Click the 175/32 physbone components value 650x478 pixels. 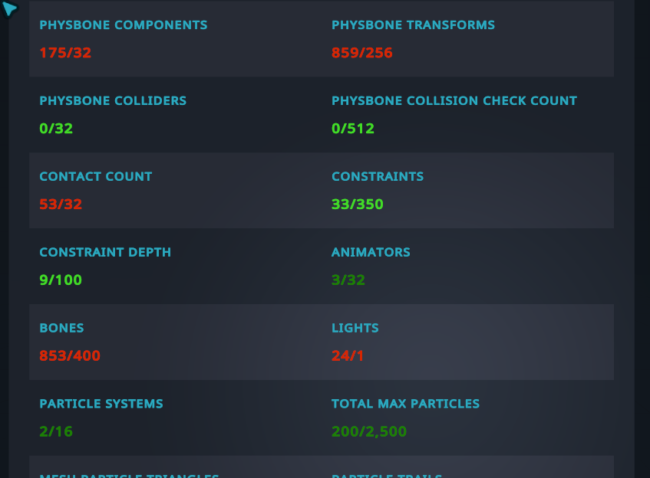pyautogui.click(x=65, y=53)
